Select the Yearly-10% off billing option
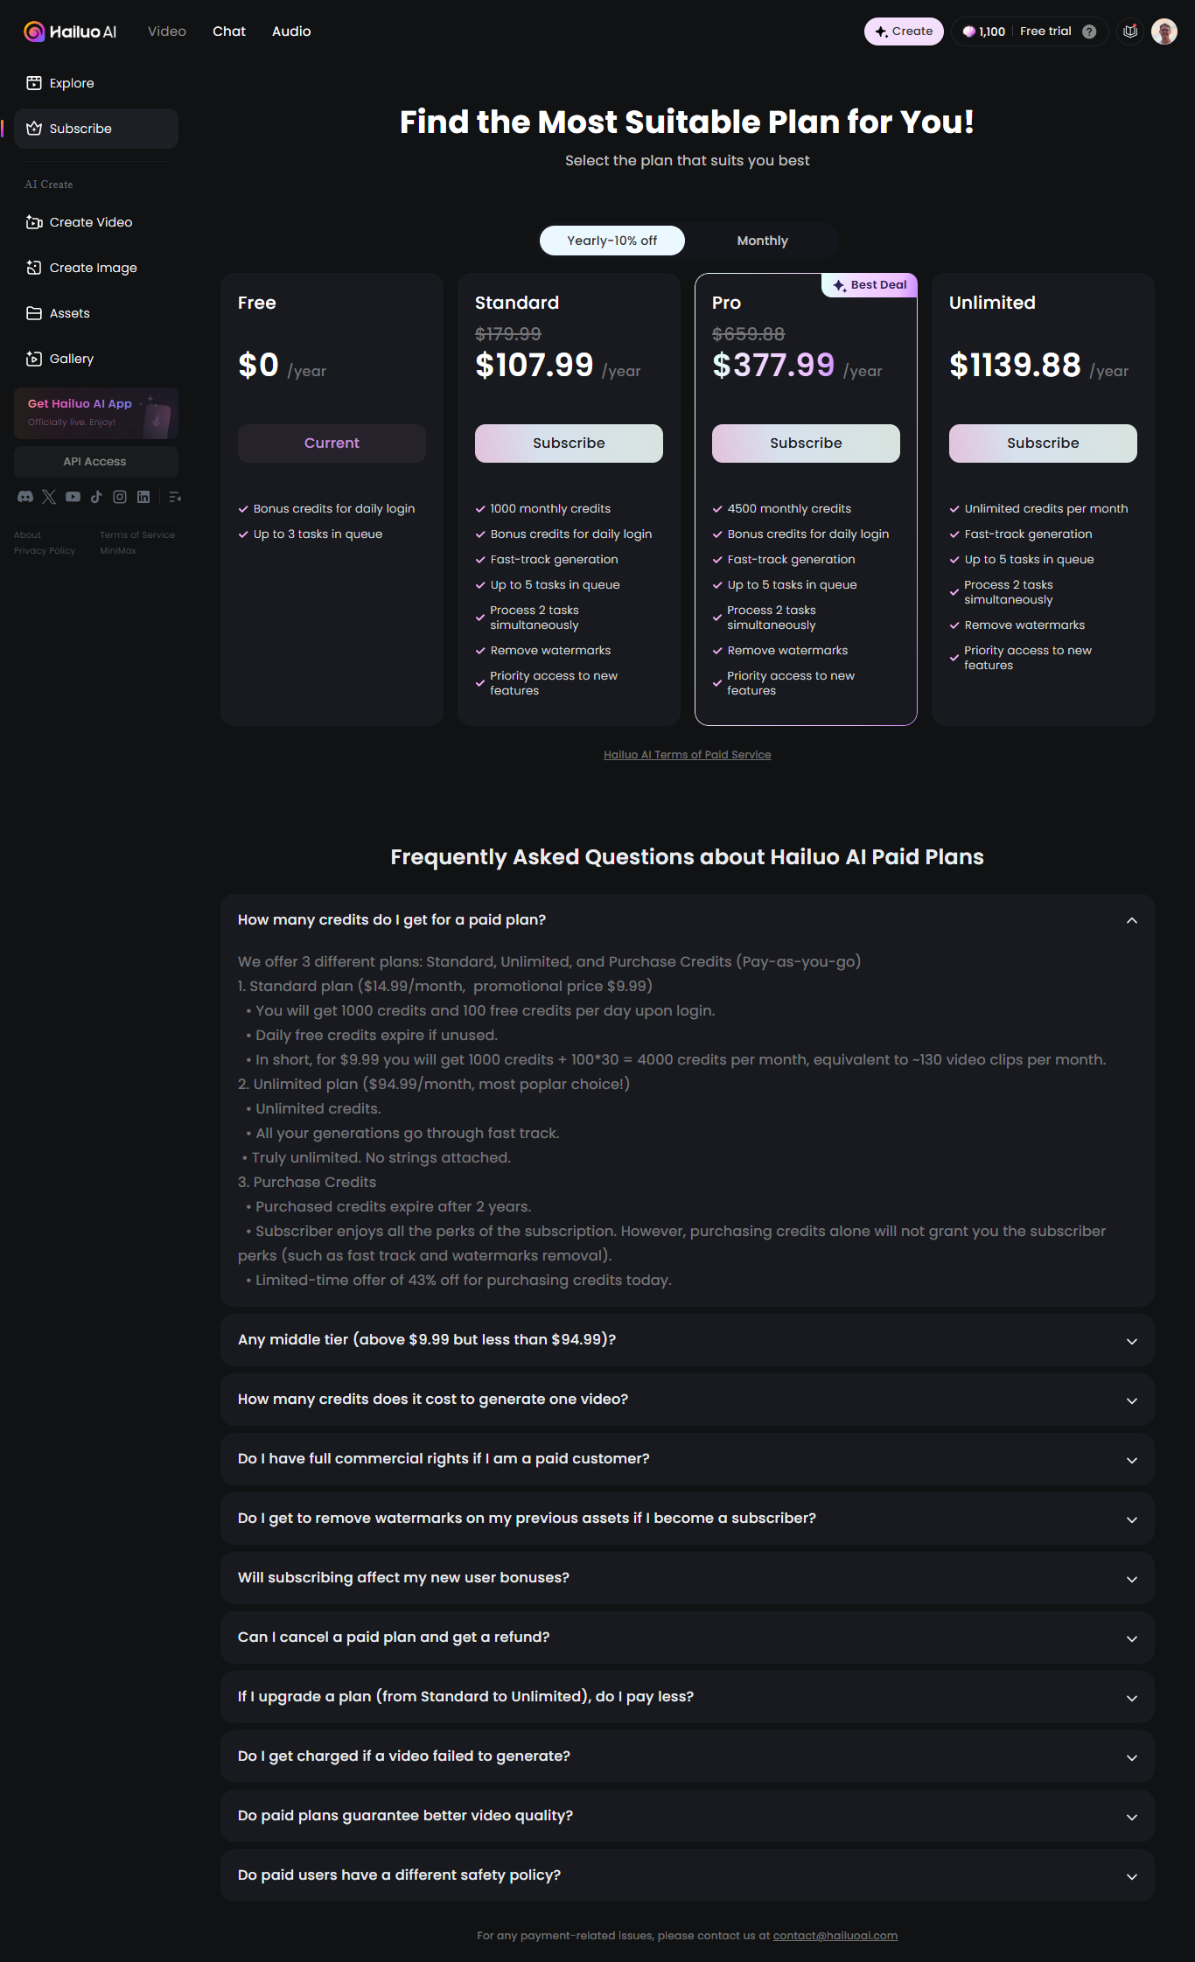The height and width of the screenshot is (1962, 1195). (x=611, y=241)
